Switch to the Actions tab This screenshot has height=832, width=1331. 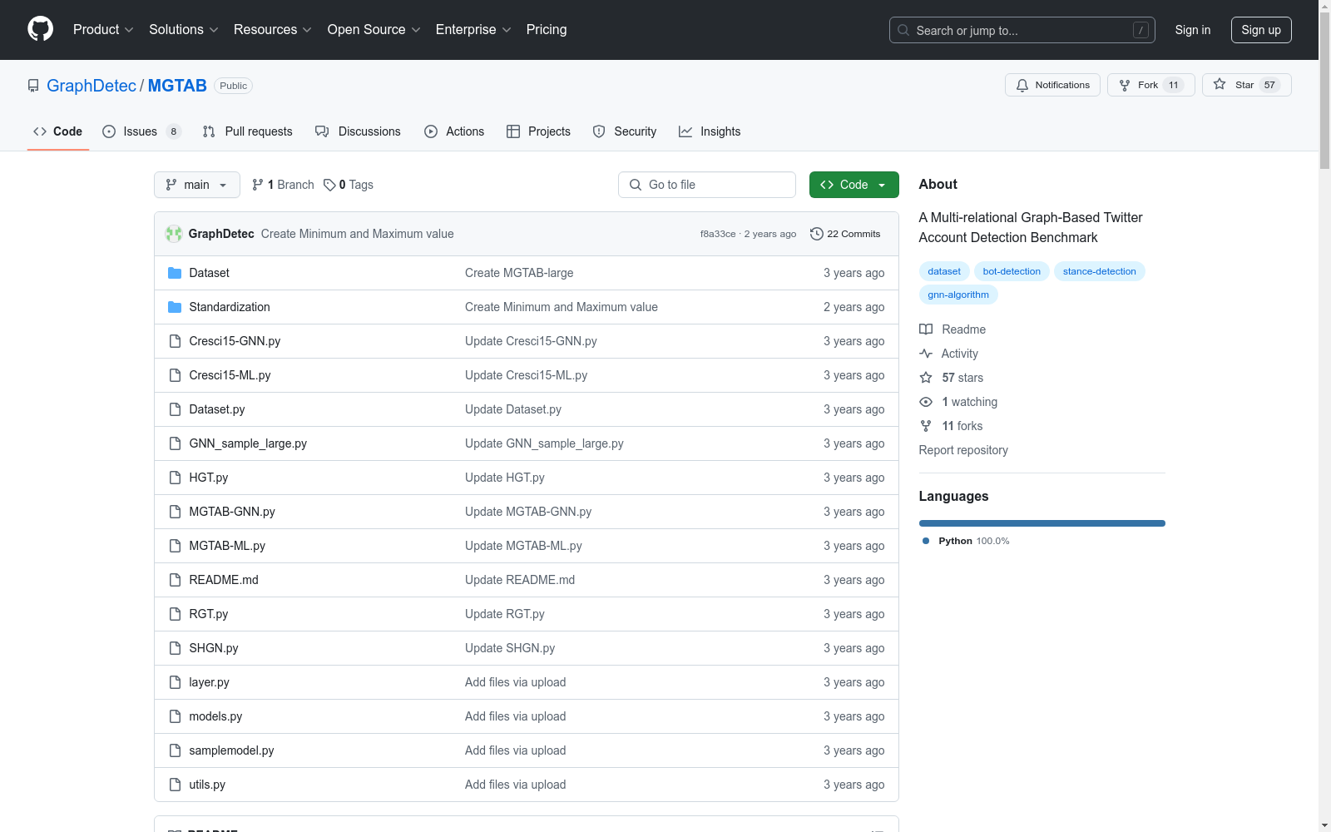tap(454, 131)
